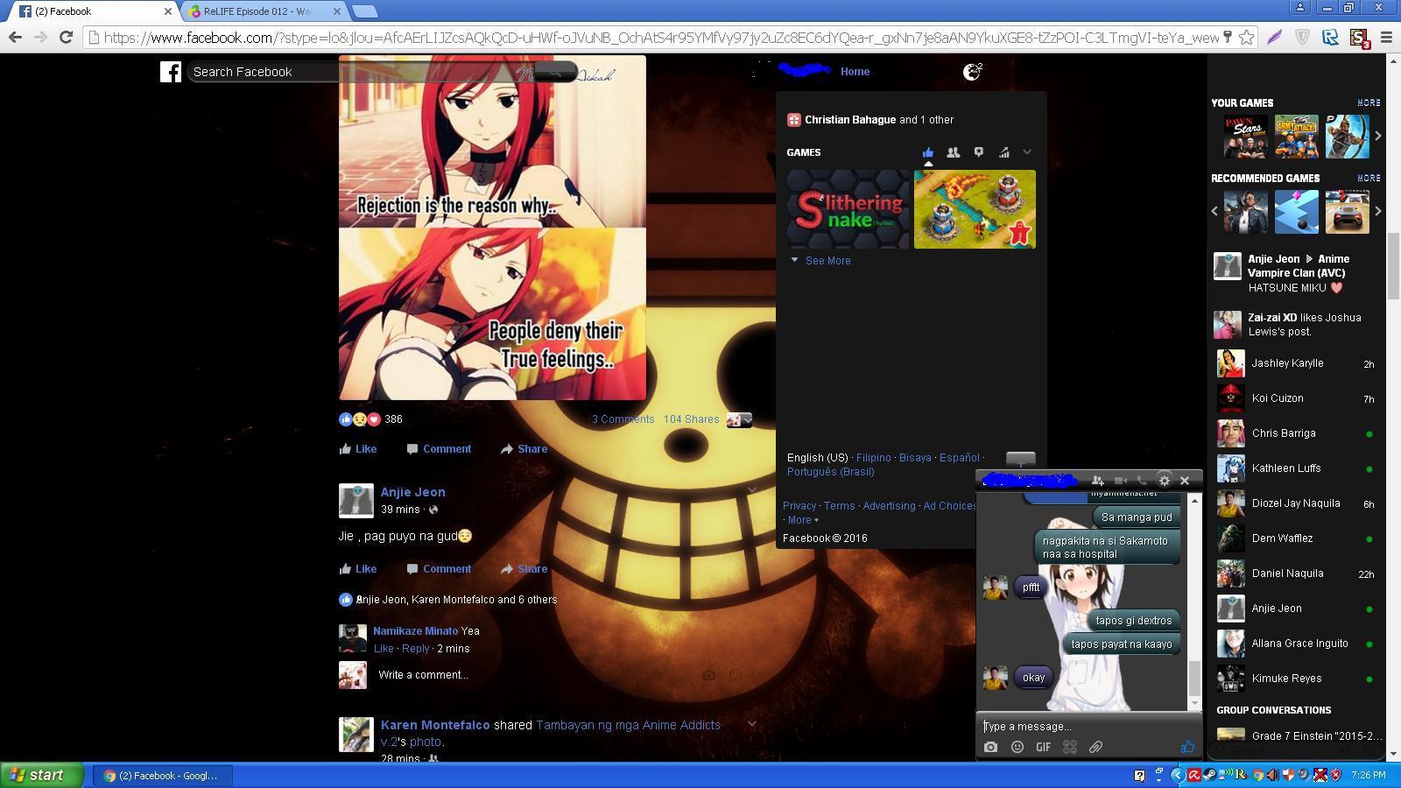This screenshot has height=788, width=1401.
Task: Open the Pawn Stars game thumbnail
Action: click(1245, 136)
